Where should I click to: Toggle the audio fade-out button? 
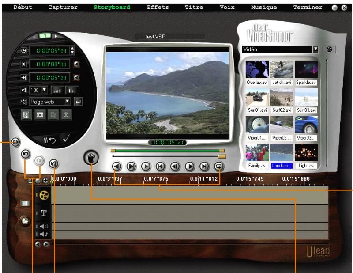tap(72, 90)
